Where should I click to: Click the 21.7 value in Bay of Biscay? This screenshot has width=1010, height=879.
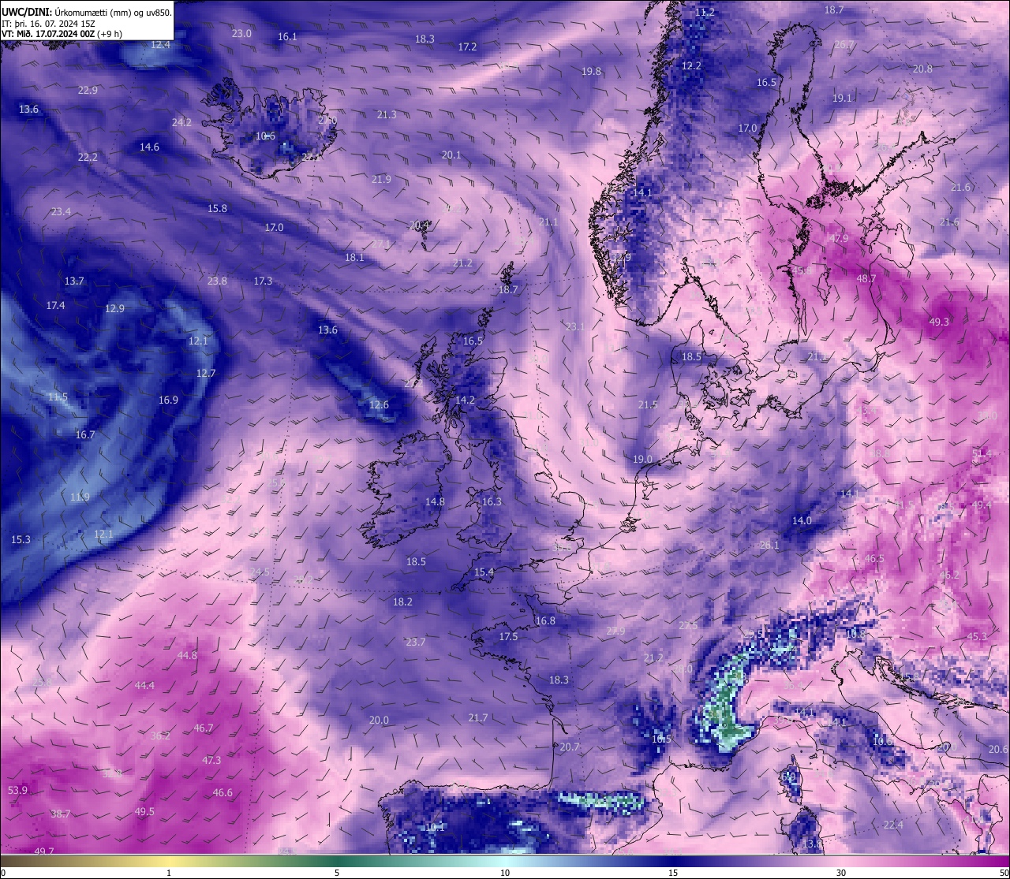click(x=477, y=717)
